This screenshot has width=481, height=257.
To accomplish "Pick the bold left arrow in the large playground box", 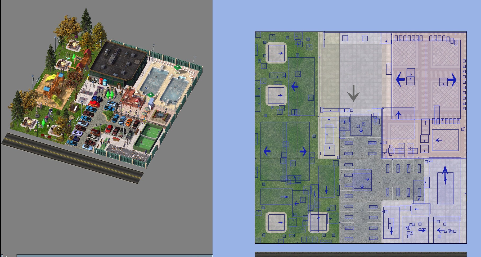I will (267, 151).
